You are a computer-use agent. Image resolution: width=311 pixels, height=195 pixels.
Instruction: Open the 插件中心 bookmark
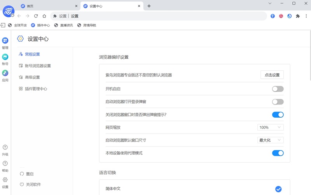tap(40, 25)
